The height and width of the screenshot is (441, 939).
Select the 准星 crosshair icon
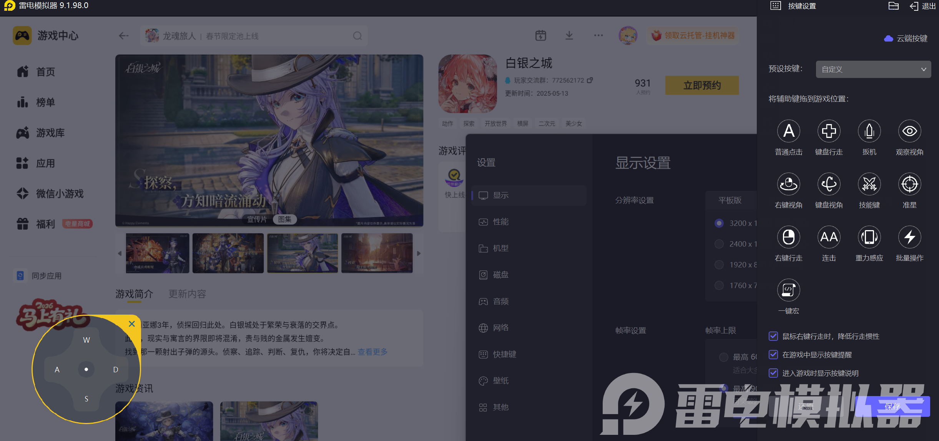[909, 184]
